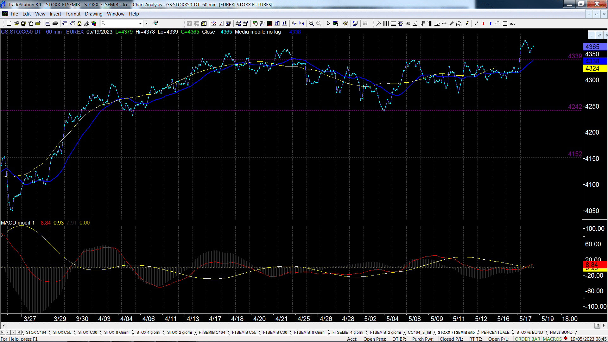
Task: Switch to the FIB vs BUND tab
Action: pyautogui.click(x=561, y=332)
